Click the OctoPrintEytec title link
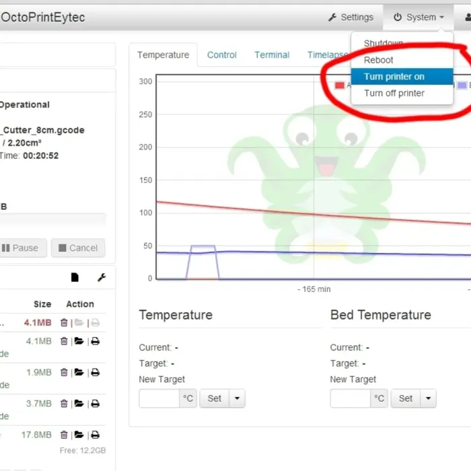This screenshot has height=471, width=471. point(42,17)
